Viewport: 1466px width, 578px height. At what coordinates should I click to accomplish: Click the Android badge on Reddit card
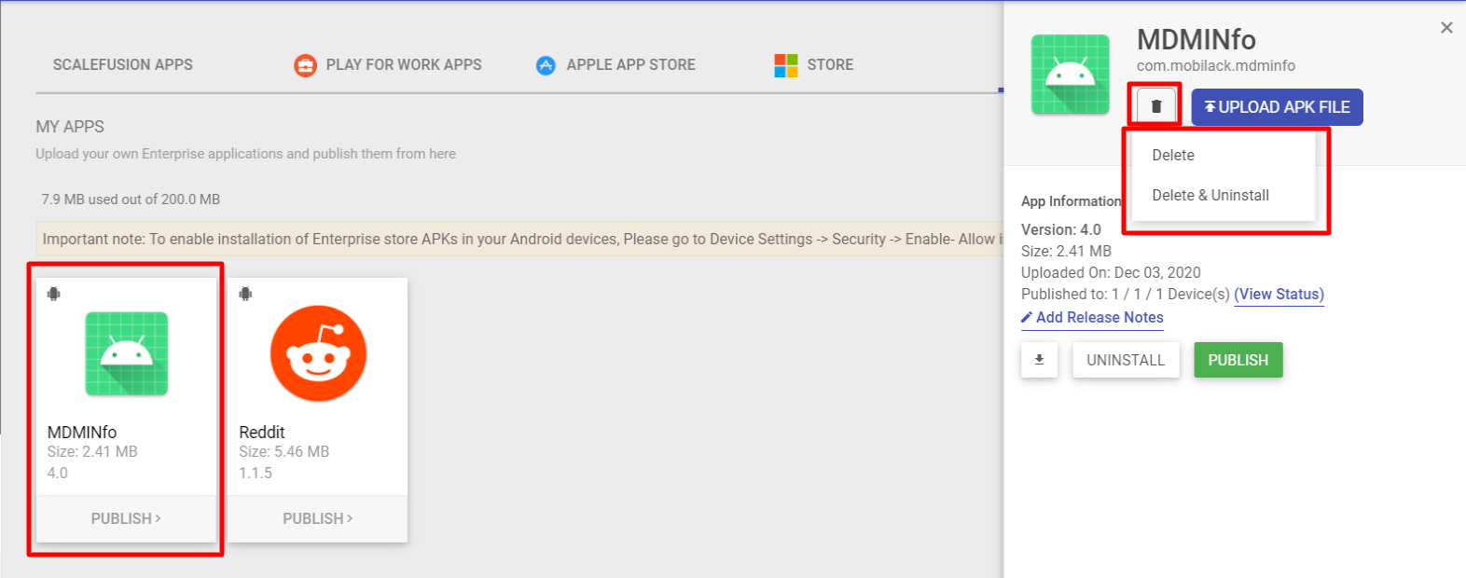245,294
